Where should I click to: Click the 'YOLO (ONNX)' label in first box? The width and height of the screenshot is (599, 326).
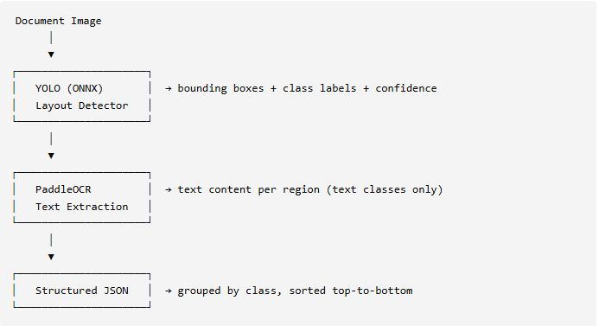point(69,89)
